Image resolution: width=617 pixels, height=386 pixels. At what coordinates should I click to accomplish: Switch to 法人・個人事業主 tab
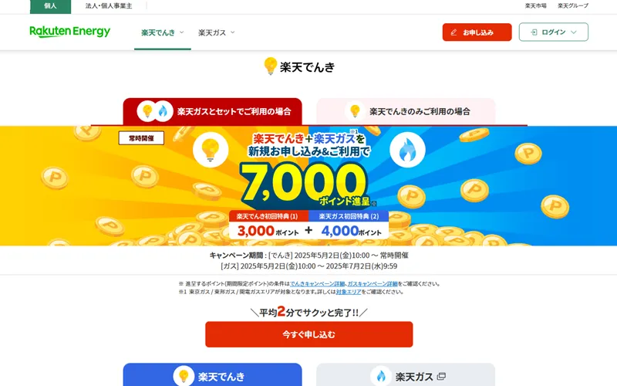(x=109, y=6)
